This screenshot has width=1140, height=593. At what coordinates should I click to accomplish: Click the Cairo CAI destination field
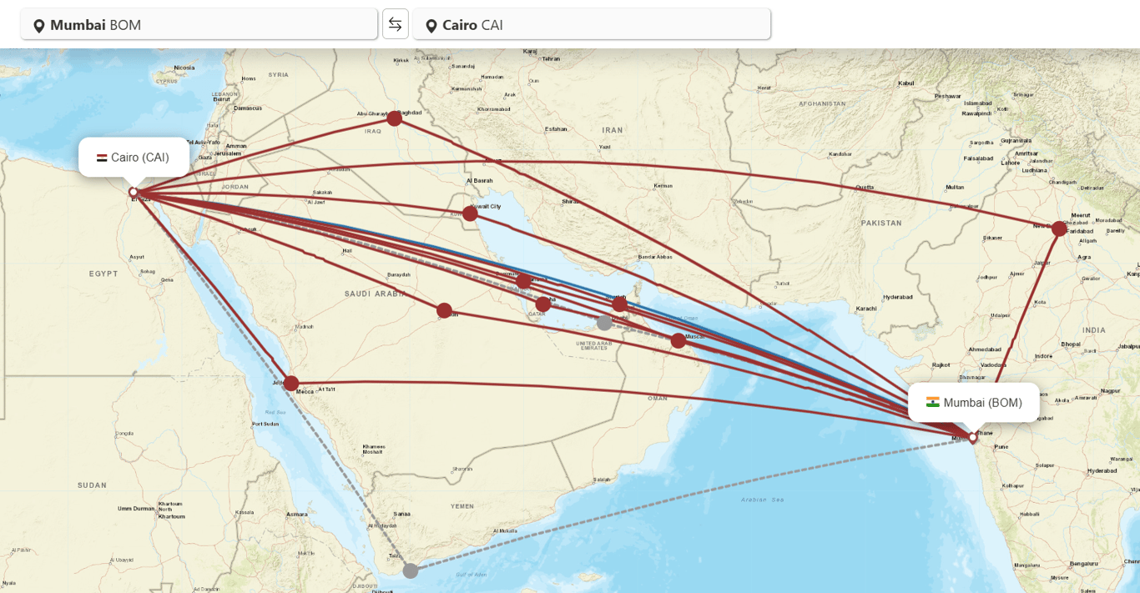(x=592, y=24)
